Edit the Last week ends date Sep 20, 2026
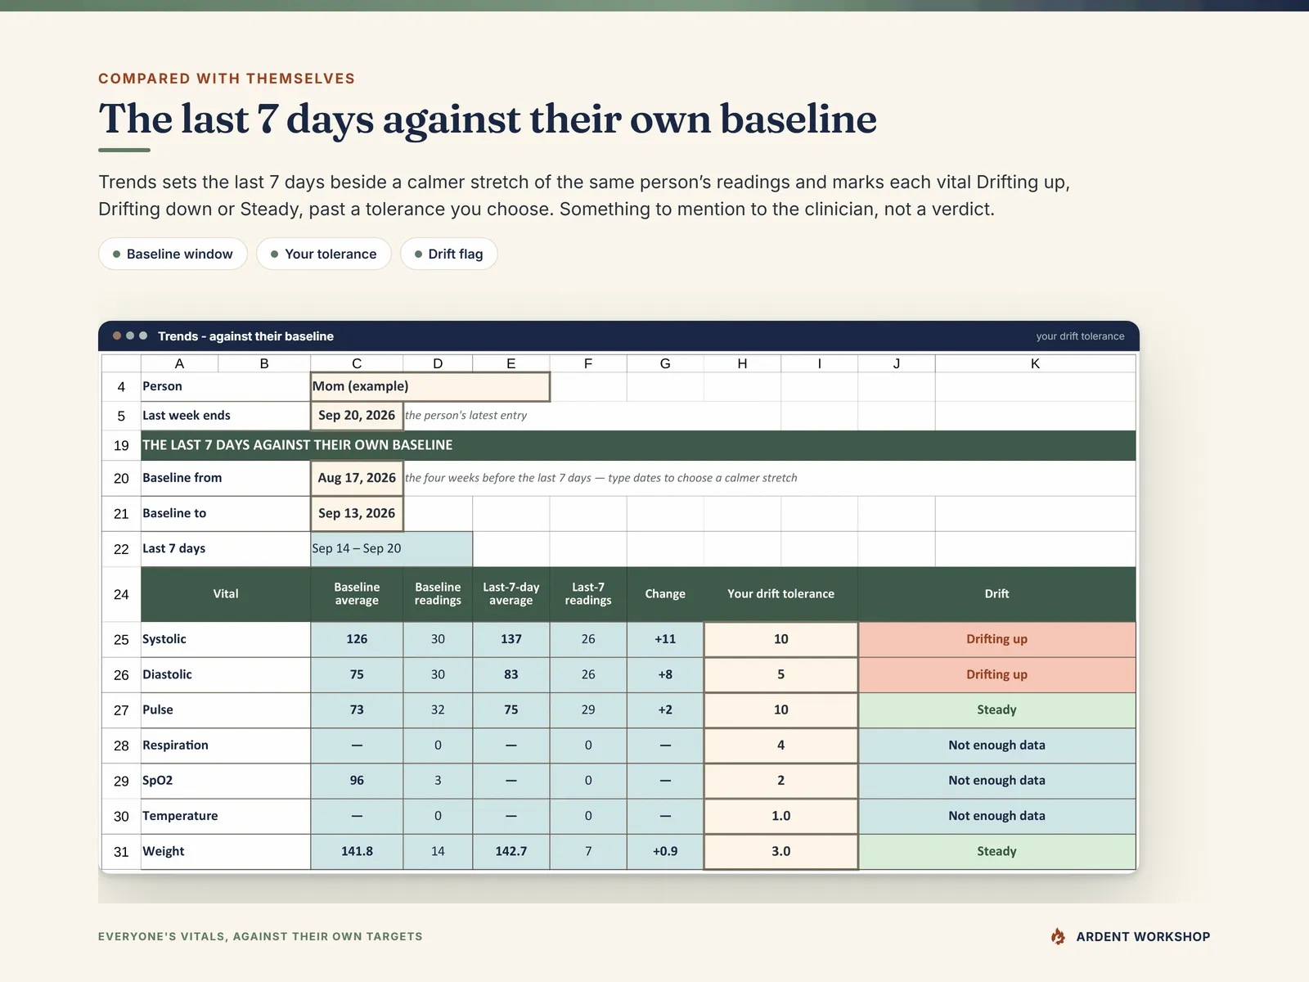 357,416
